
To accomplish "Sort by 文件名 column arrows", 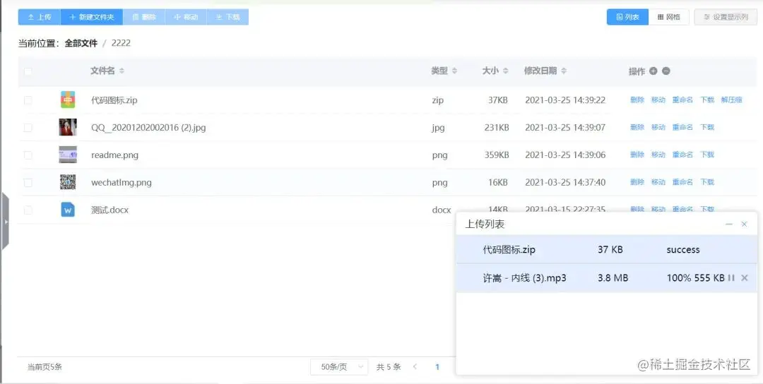I will pos(122,71).
